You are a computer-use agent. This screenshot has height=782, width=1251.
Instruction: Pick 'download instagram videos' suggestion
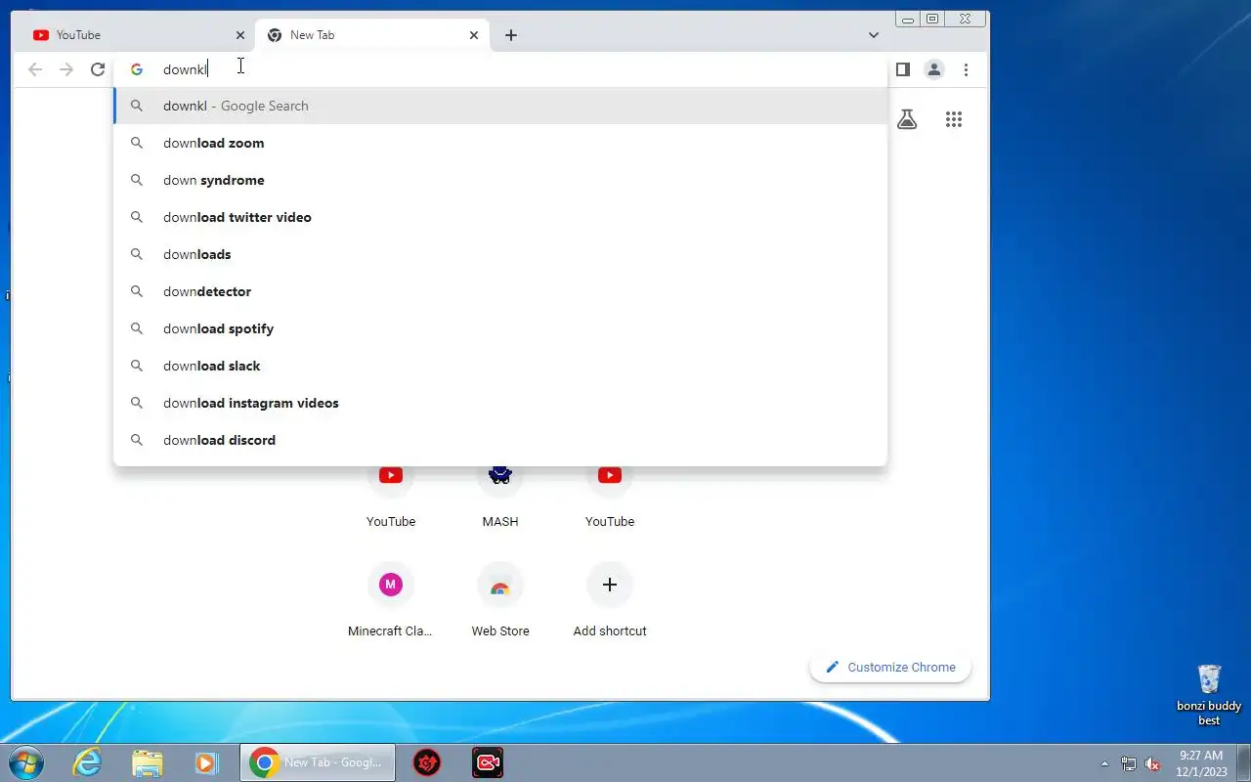[500, 403]
